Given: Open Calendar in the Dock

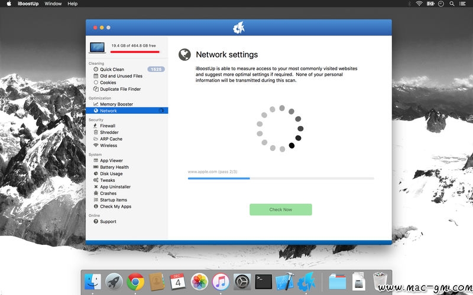Looking at the screenshot, I should click(178, 282).
